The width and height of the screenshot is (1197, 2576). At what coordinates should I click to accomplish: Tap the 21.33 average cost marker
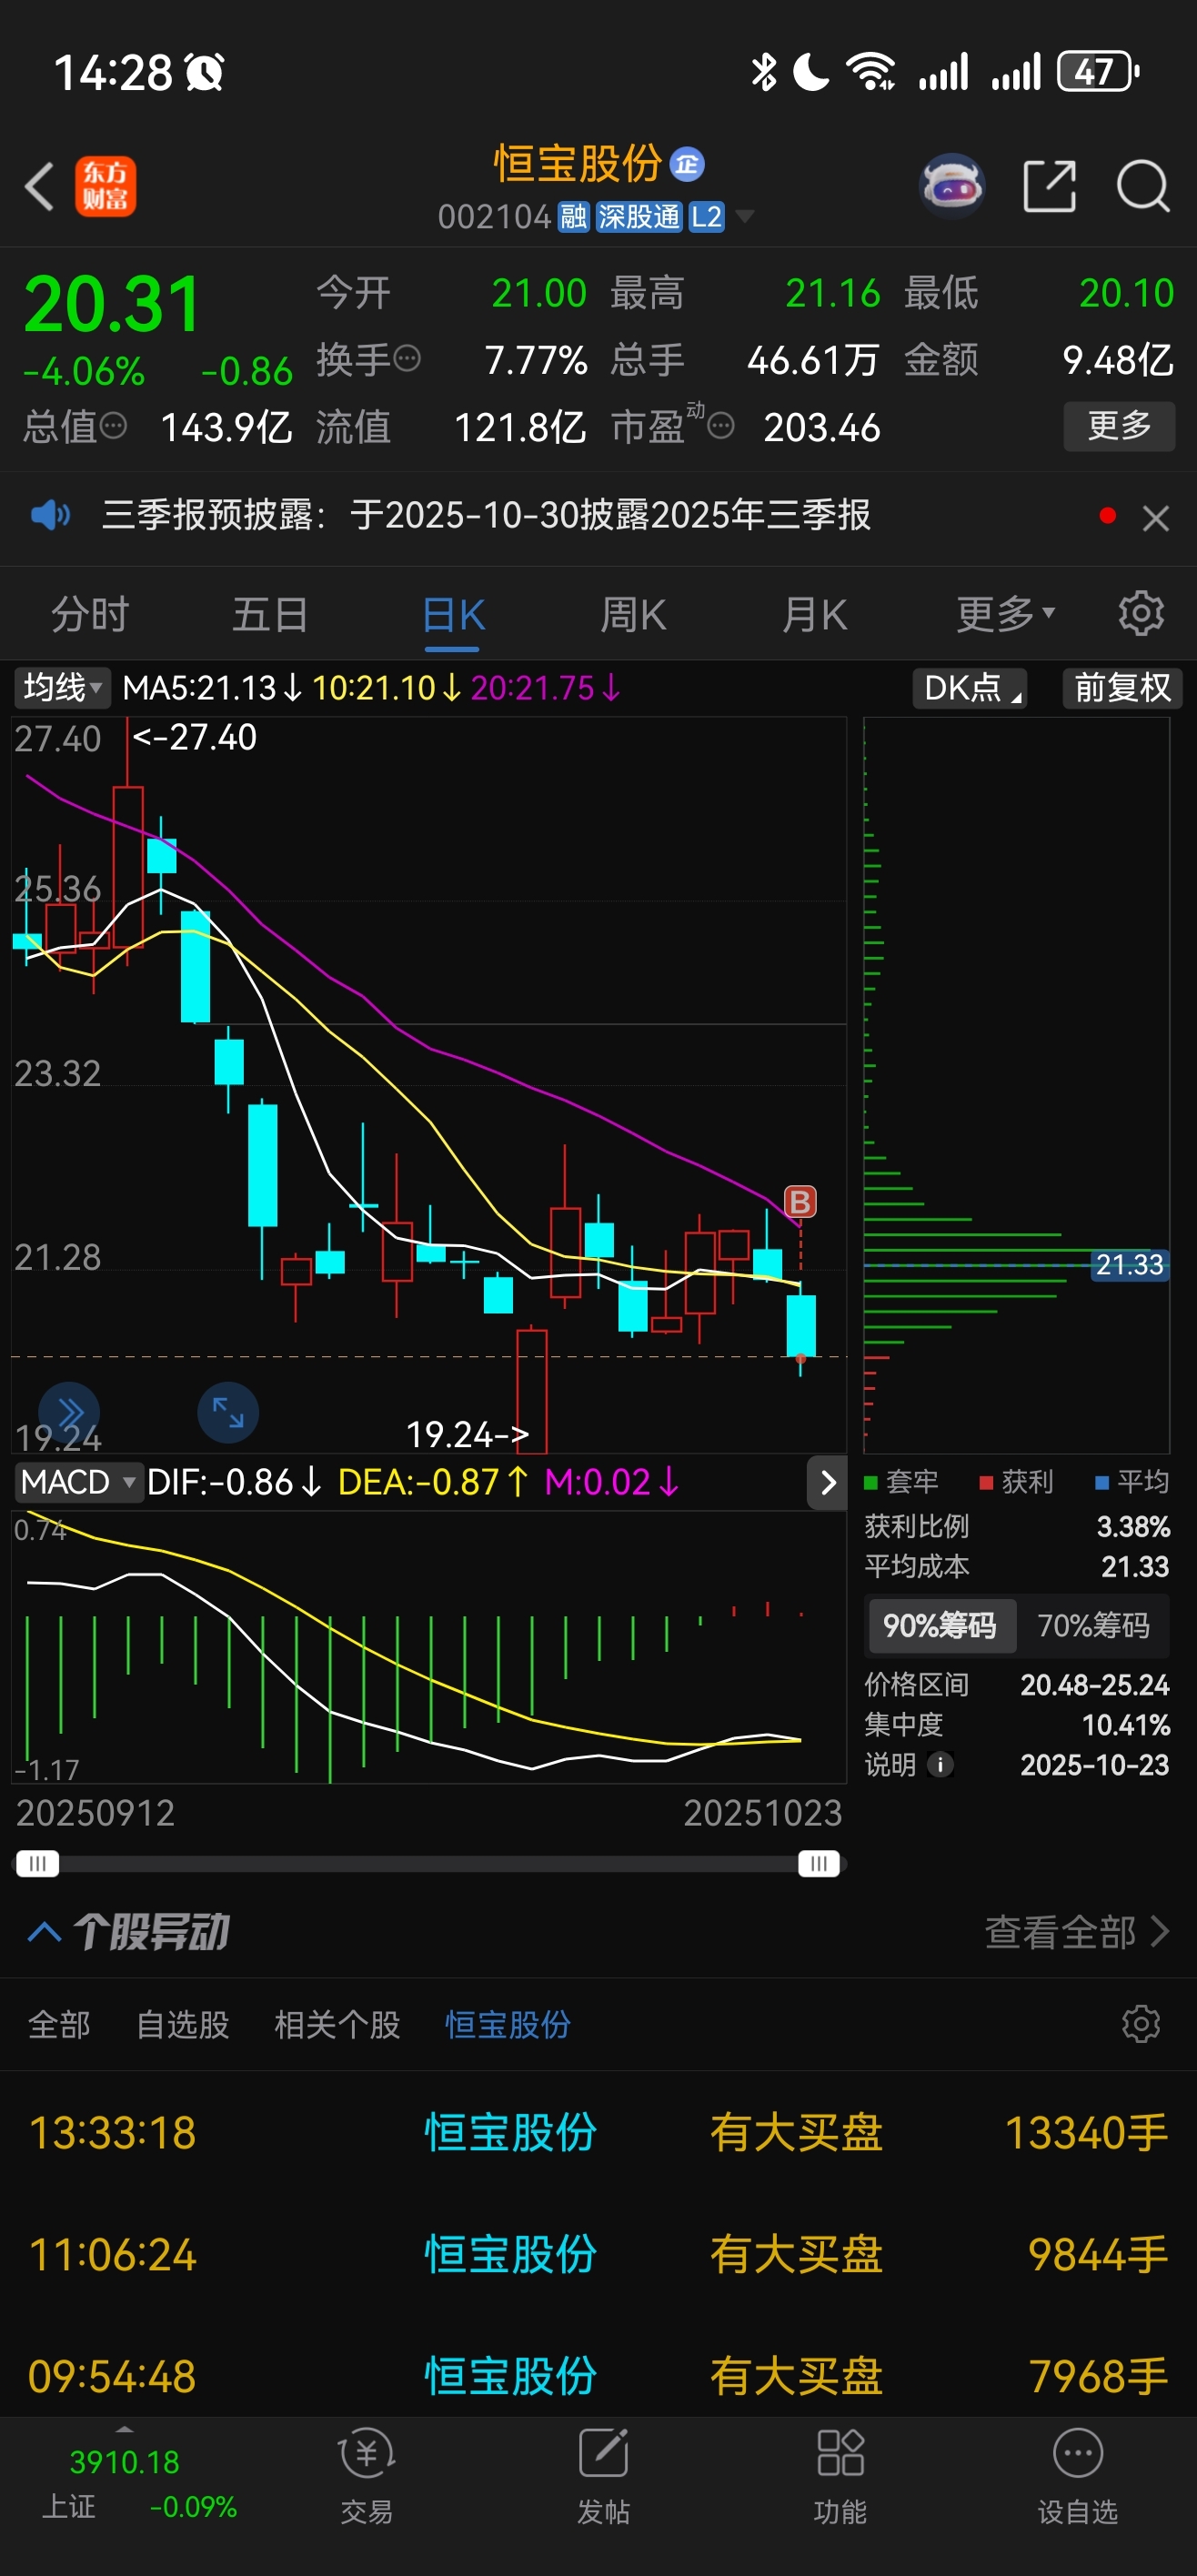coord(1129,1265)
